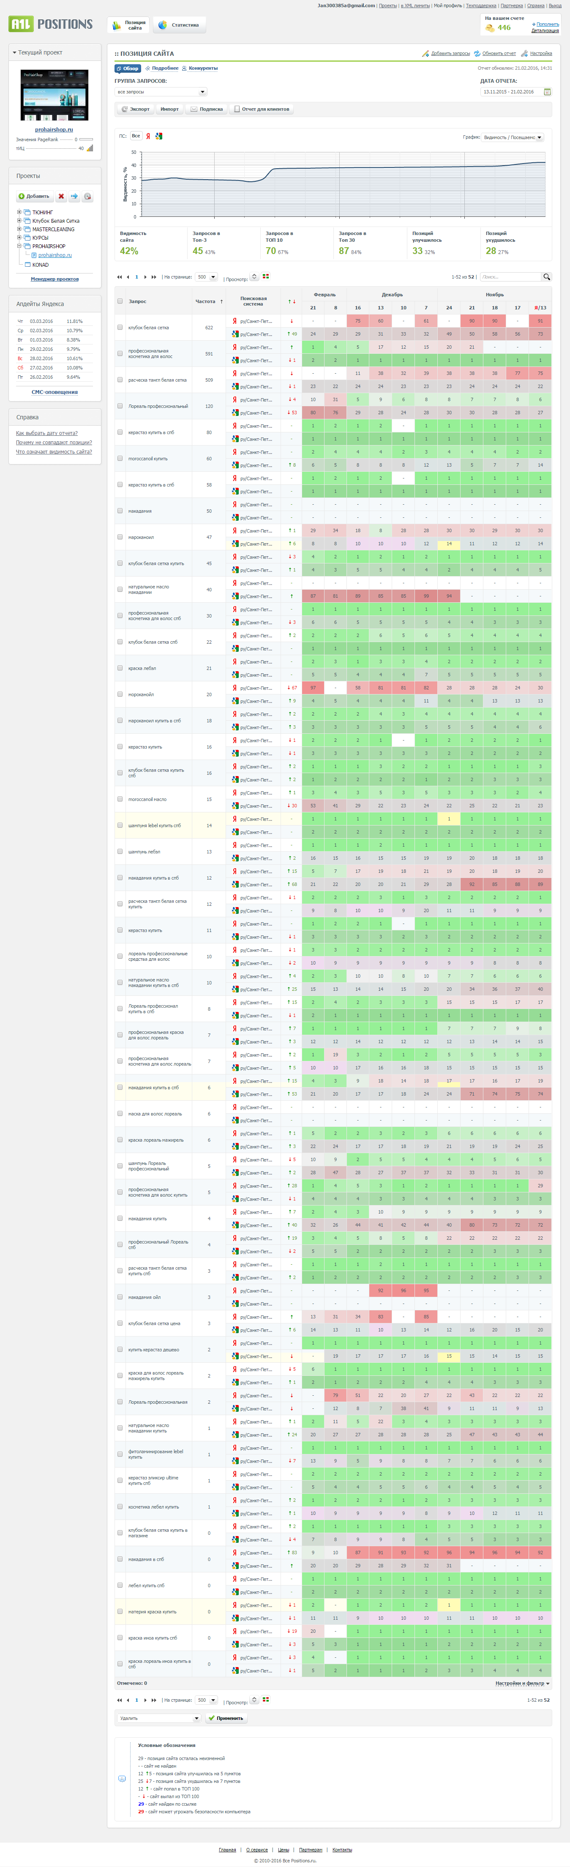570x1867 pixels.
Task: Open the СМС-оповещения link
Action: coord(55,392)
